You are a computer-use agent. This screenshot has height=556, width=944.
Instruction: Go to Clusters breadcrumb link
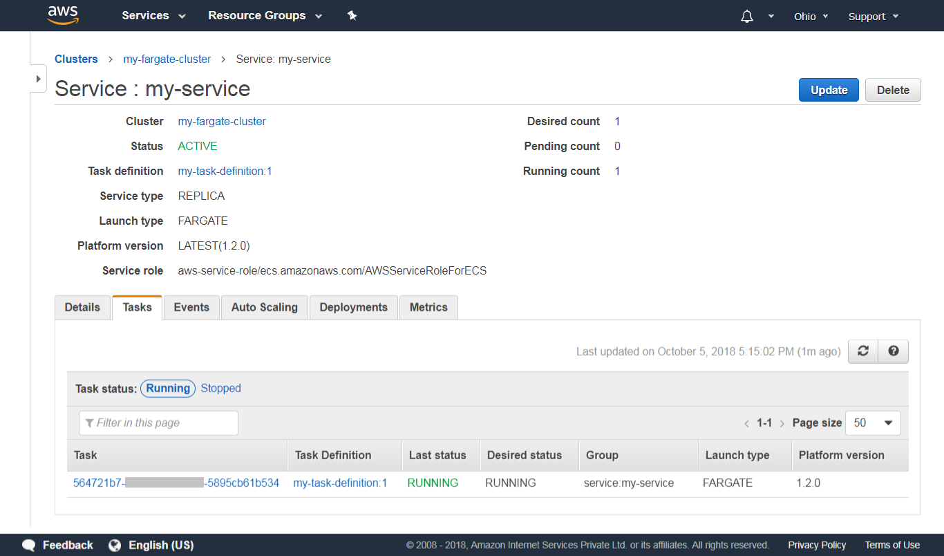click(76, 59)
